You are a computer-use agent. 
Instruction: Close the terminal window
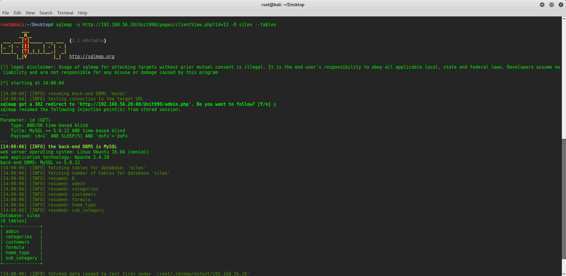tap(561, 5)
